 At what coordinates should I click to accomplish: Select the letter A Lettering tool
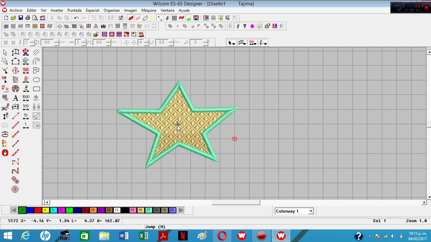pos(15,98)
